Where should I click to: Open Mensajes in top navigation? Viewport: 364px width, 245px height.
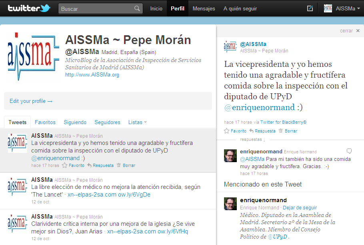click(204, 8)
